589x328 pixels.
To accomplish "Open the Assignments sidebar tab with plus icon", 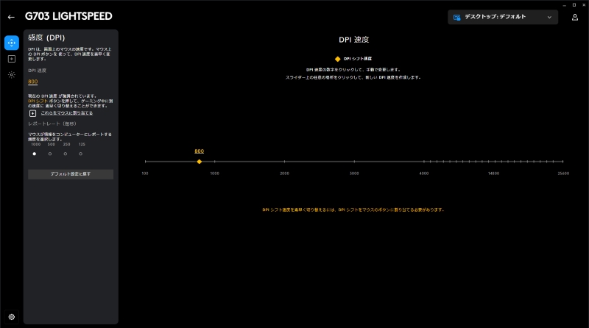I will pos(12,59).
